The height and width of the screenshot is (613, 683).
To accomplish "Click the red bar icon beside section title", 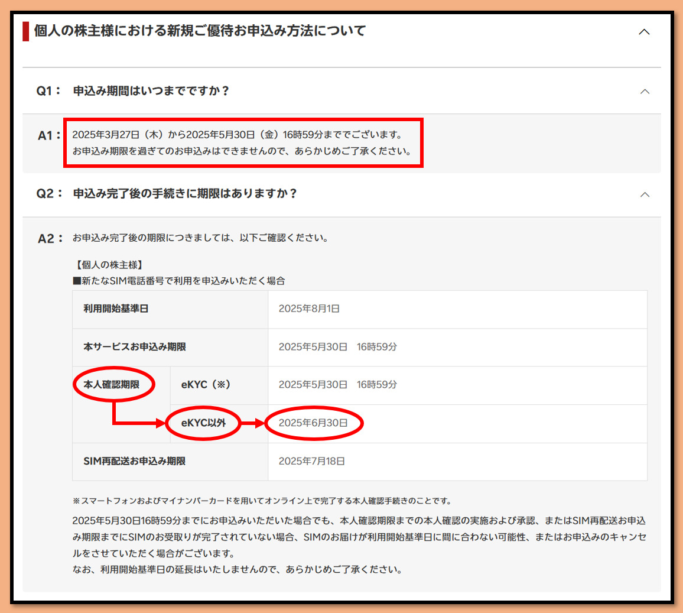I will click(26, 31).
